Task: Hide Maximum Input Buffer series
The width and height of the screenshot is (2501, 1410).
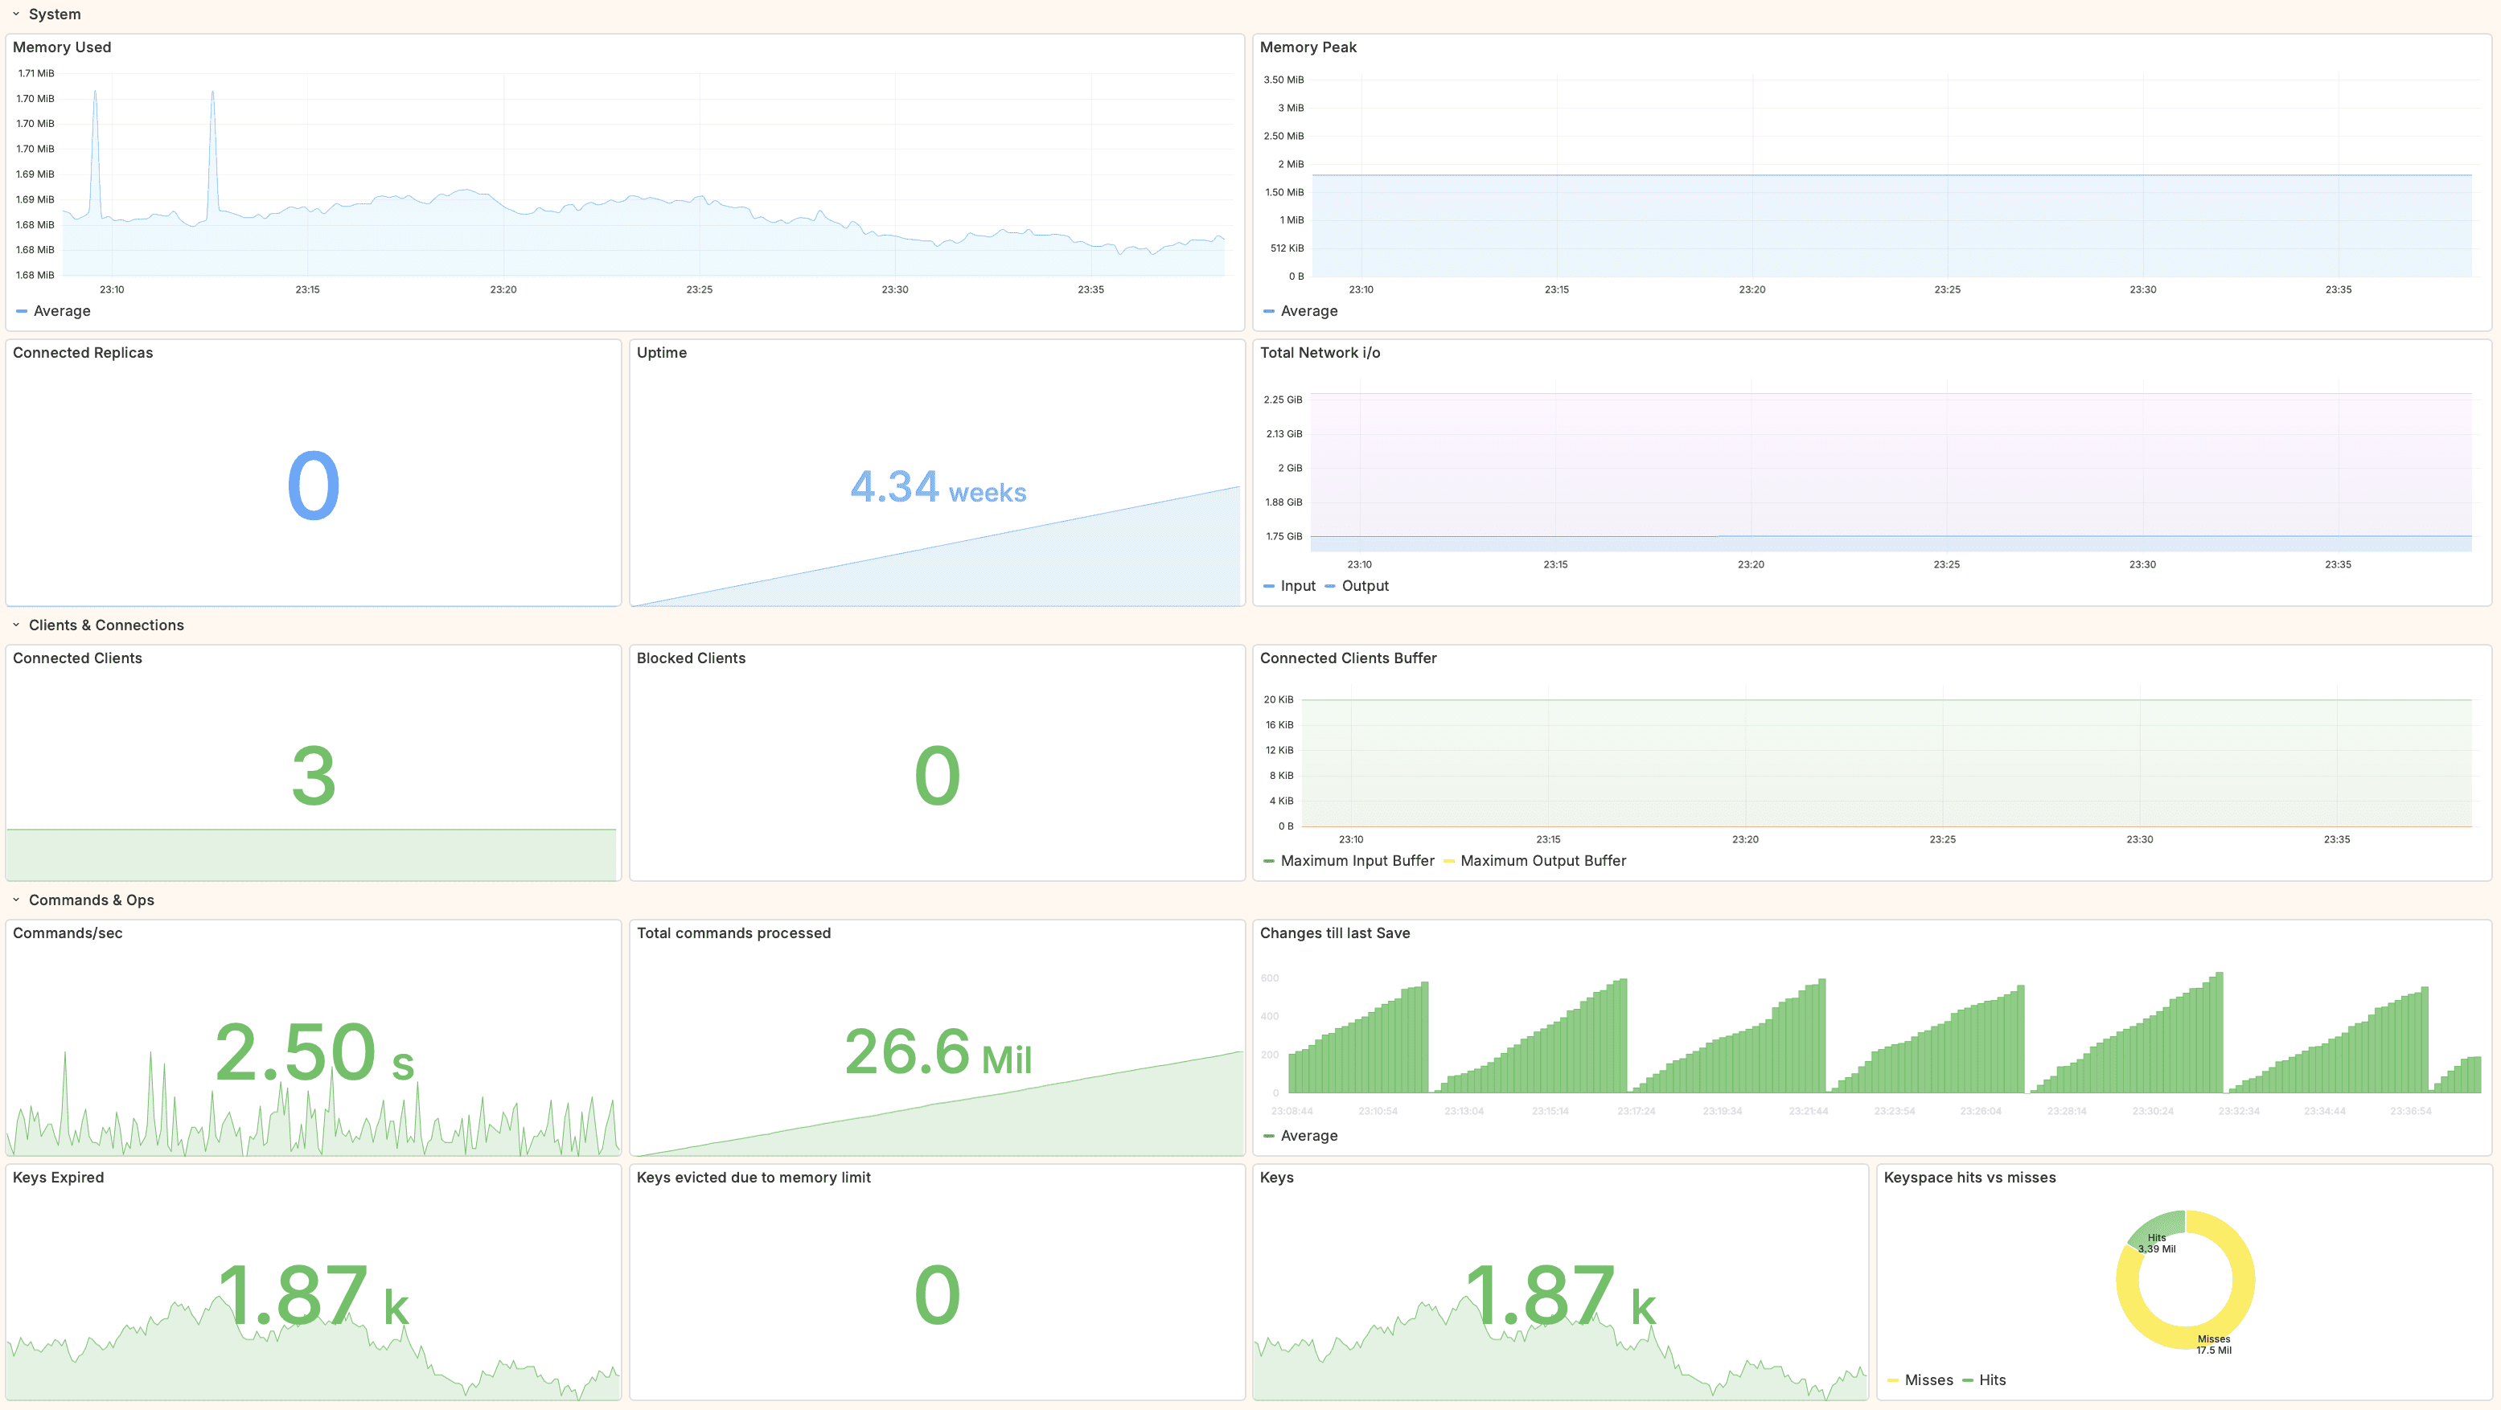Action: click(1357, 860)
